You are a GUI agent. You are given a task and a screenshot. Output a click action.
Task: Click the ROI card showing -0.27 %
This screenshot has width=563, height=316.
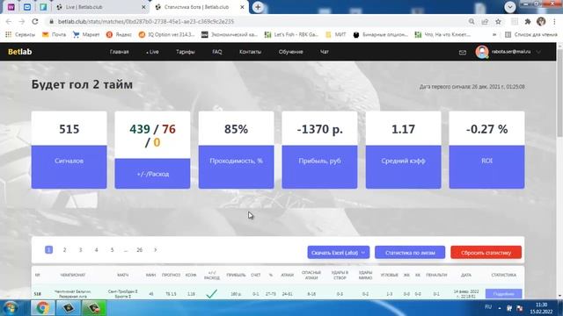click(x=486, y=150)
